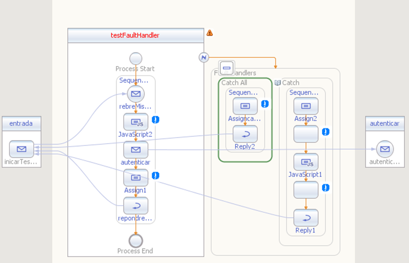Click the blue marker next to JavaScript2

pyautogui.click(x=156, y=120)
